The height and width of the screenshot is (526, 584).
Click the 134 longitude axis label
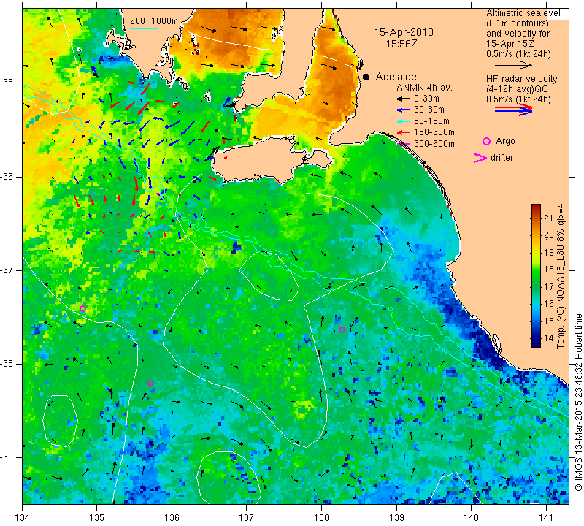pyautogui.click(x=23, y=517)
